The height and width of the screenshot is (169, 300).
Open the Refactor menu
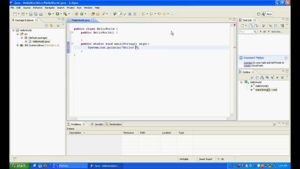pos(37,8)
